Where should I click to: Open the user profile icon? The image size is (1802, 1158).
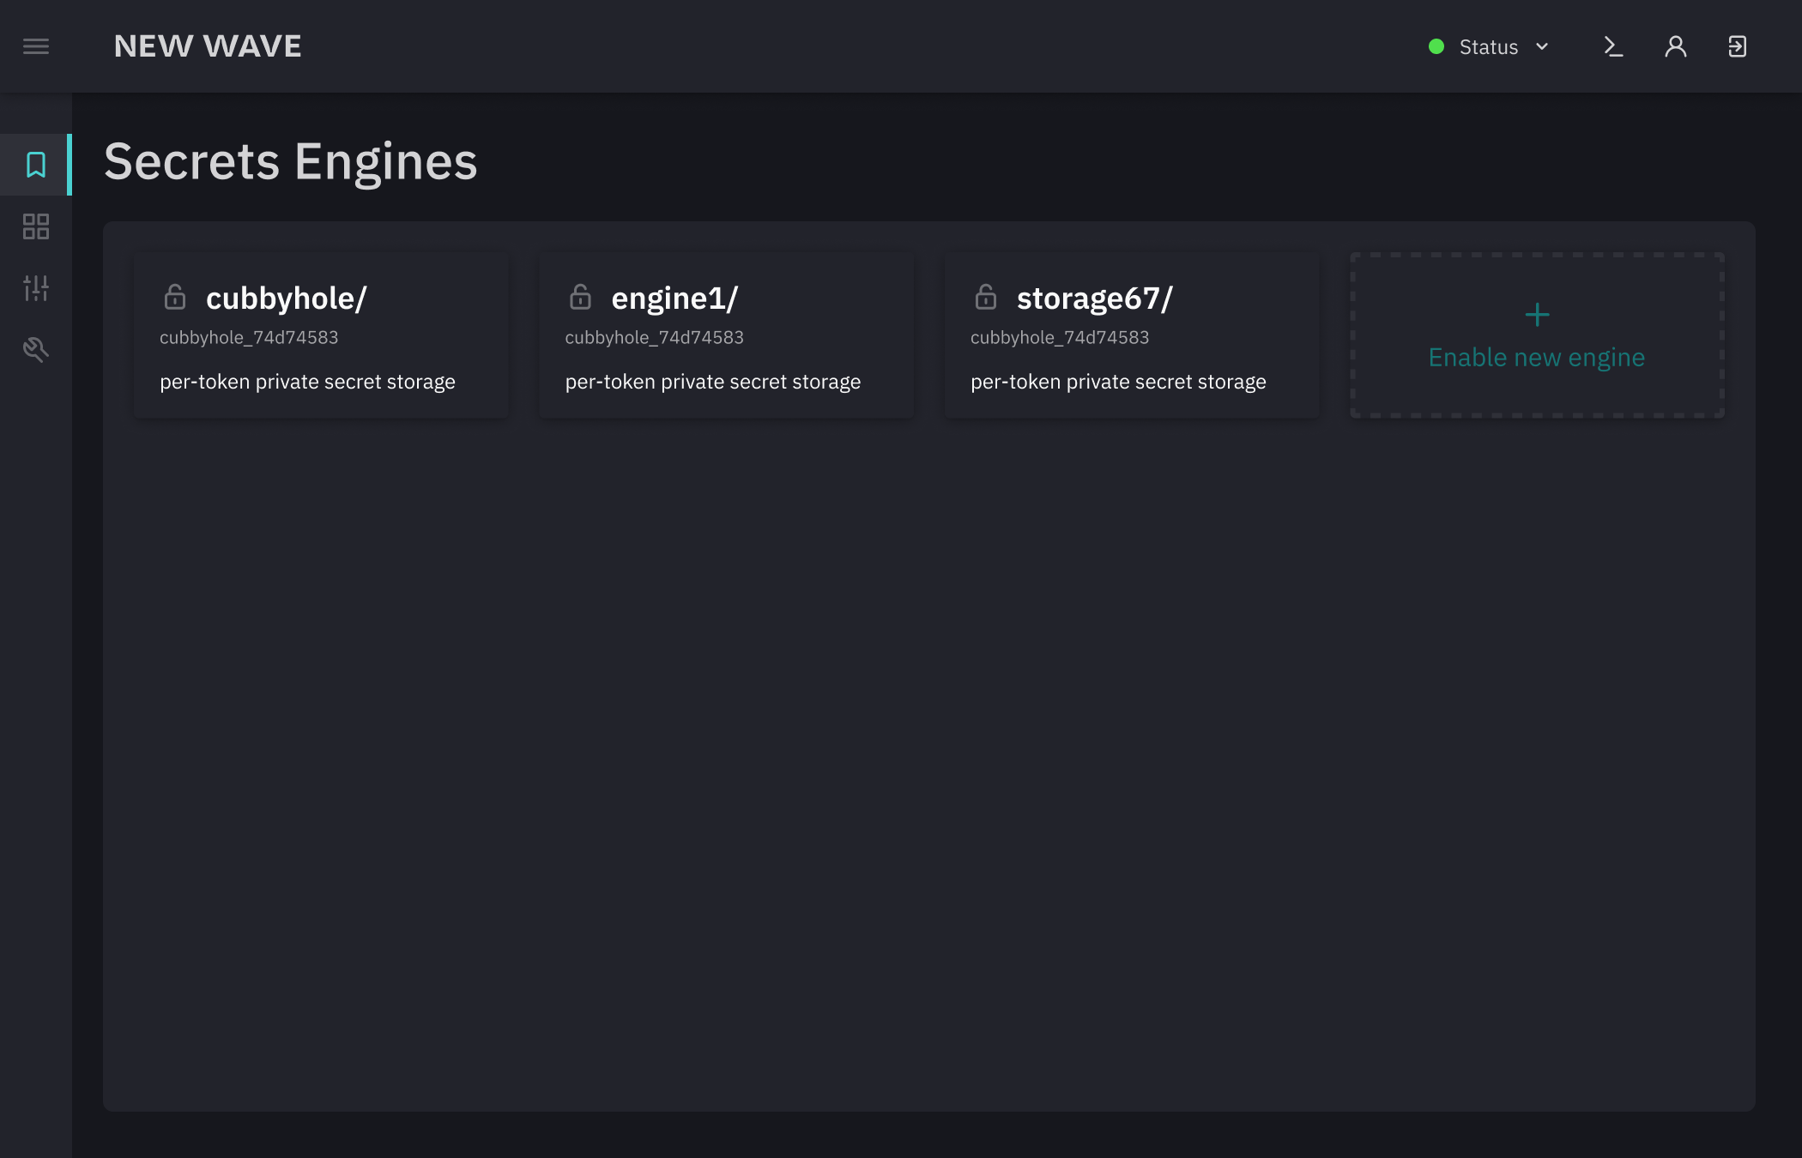point(1675,46)
